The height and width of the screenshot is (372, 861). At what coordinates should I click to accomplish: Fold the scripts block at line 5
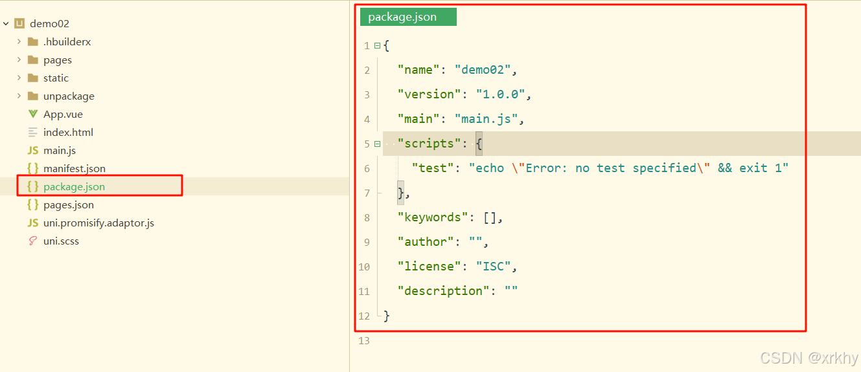coord(377,144)
